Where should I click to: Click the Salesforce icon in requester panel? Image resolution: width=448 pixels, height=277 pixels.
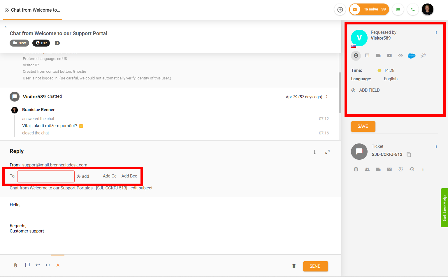[x=411, y=56]
